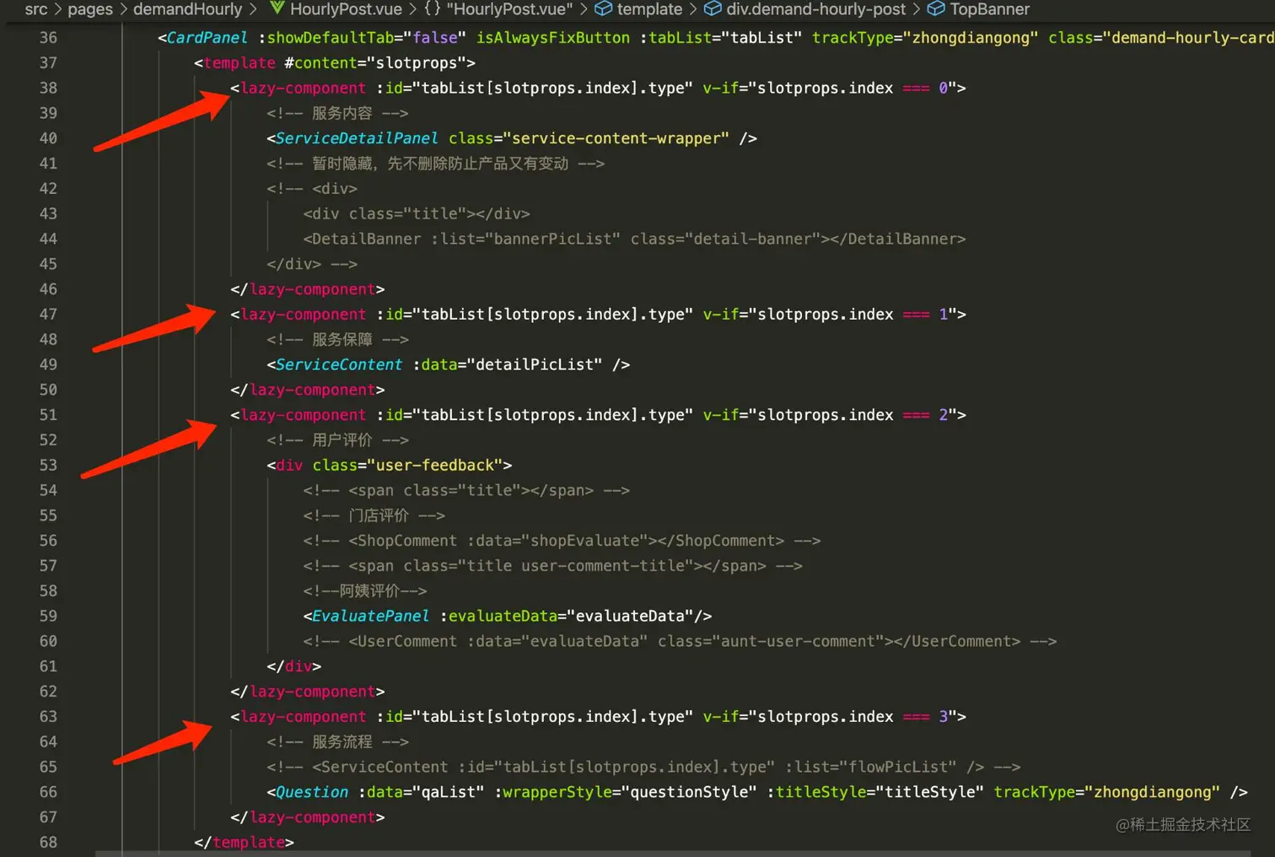Click the cube icon beside TopBanner breadcrumb
This screenshot has height=857, width=1275.
tap(936, 8)
